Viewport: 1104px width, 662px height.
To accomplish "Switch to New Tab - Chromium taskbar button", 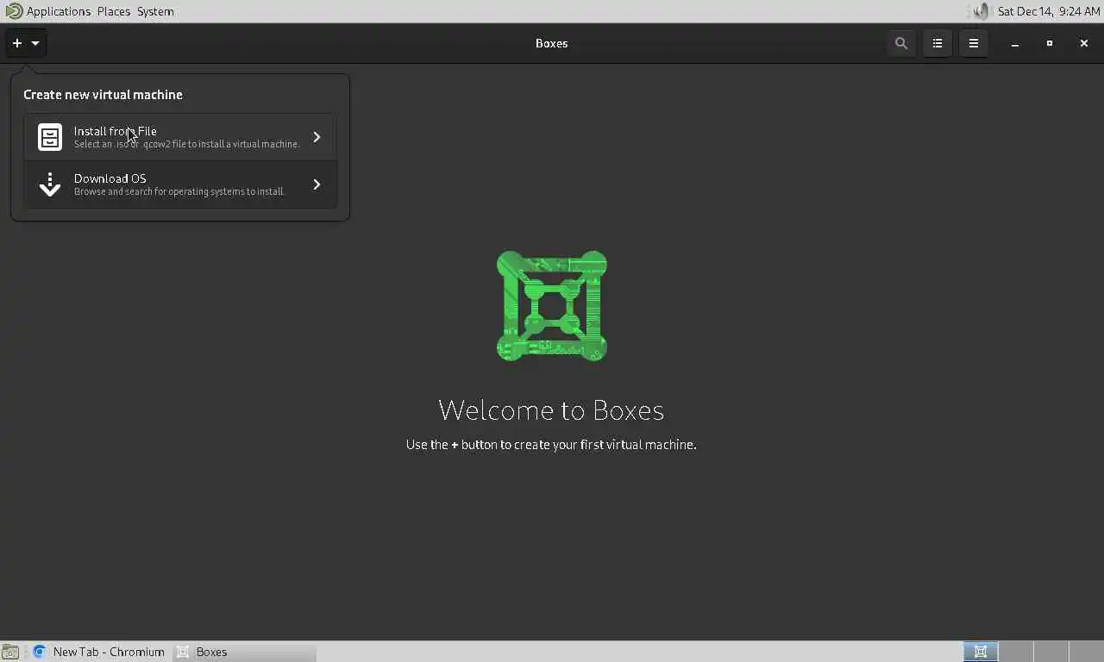I will click(99, 652).
